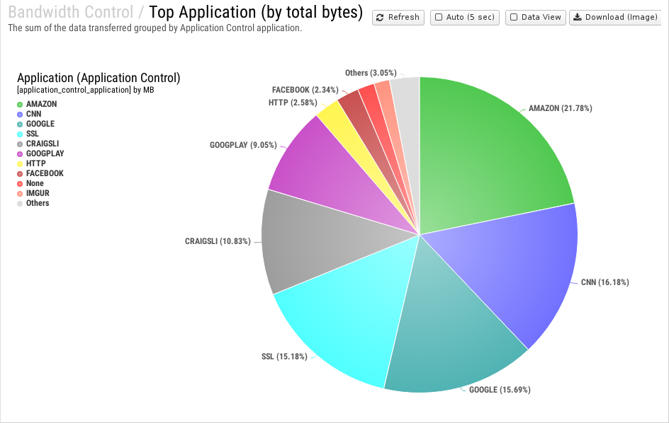Image resolution: width=669 pixels, height=423 pixels.
Task: Toggle the Others legend entry
Action: (33, 203)
